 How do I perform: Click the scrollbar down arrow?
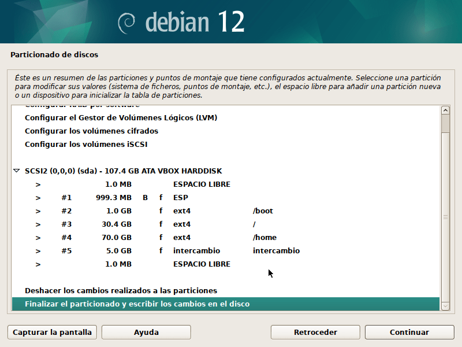tap(445, 307)
